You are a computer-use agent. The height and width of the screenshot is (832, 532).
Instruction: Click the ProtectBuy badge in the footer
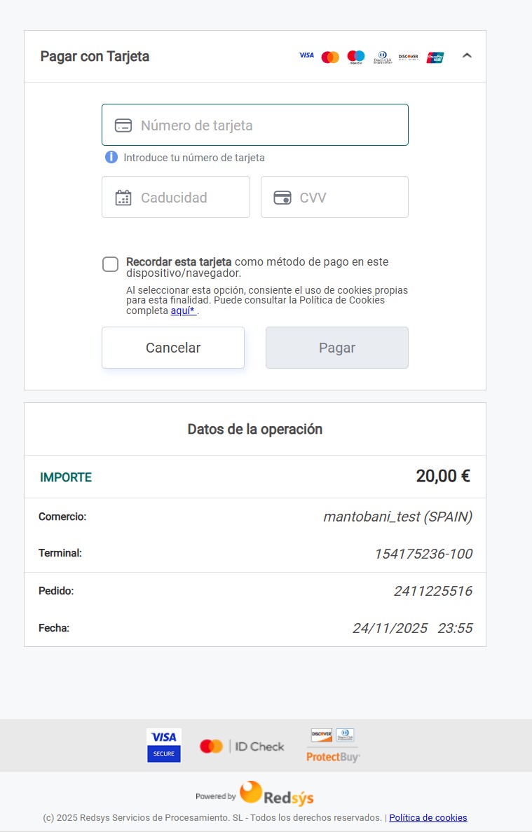(x=333, y=746)
